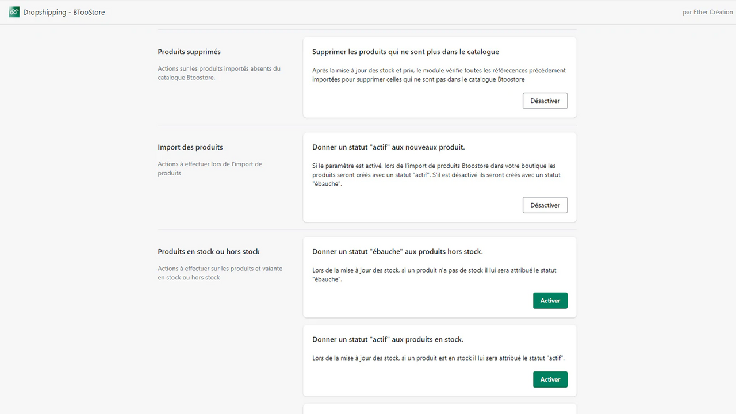Click the partially visible card at the bottom
736x414 pixels.
[439, 411]
